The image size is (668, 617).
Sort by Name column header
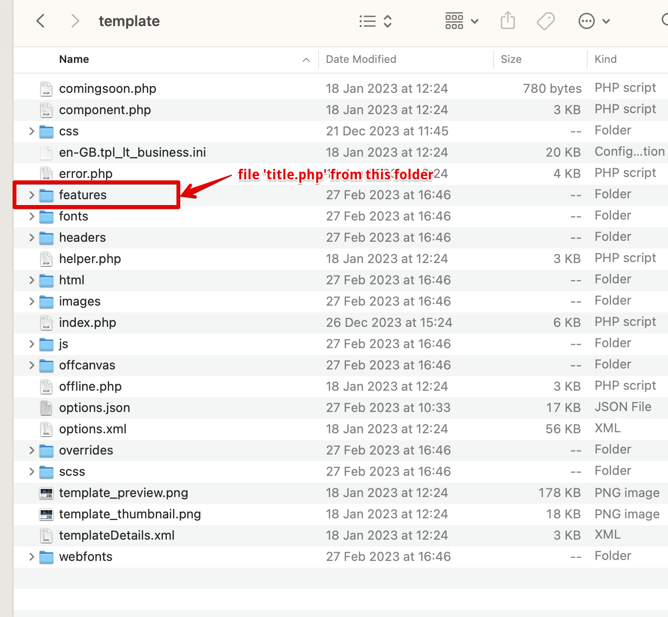tap(74, 59)
